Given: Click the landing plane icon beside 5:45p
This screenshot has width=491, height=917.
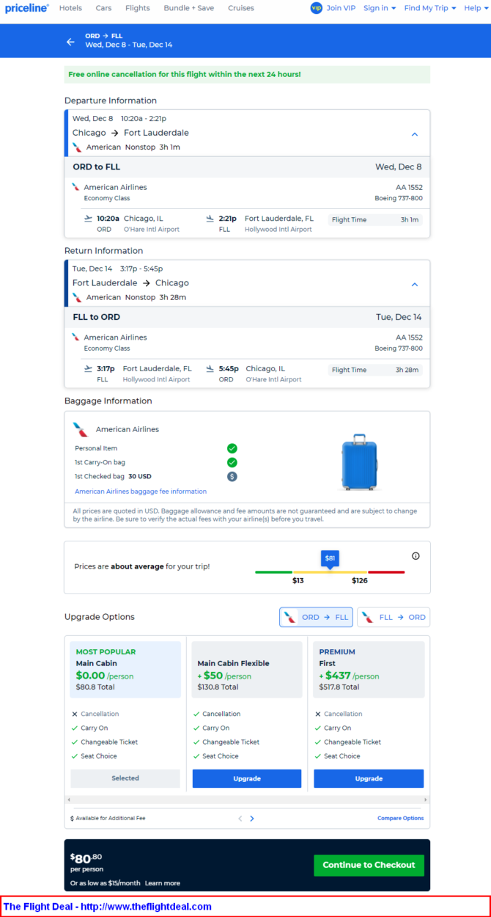Looking at the screenshot, I should coord(210,368).
